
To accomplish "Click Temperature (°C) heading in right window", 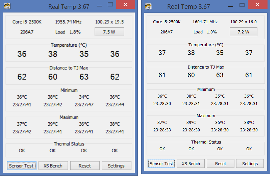I will coord(206,45).
